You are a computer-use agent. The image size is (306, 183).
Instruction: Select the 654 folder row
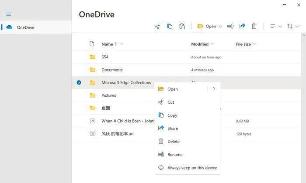(x=187, y=57)
